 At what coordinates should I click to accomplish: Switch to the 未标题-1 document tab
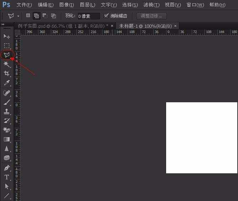(x=145, y=26)
